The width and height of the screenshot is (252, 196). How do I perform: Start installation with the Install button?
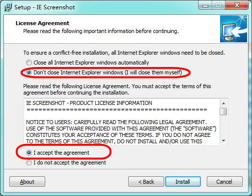[x=183, y=182]
